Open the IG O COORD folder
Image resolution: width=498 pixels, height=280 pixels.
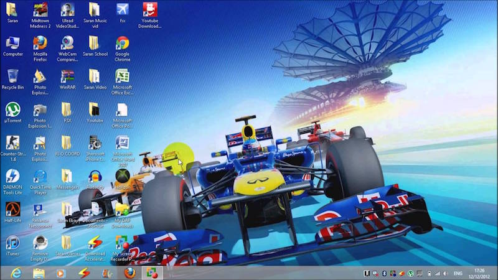[x=67, y=146]
